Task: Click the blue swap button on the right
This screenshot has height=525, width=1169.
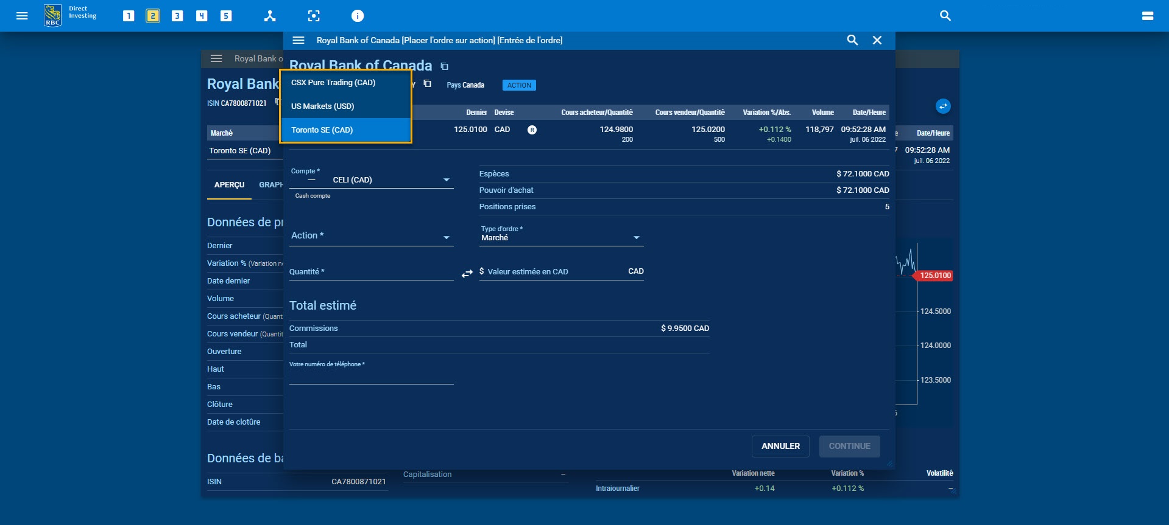Action: pyautogui.click(x=942, y=106)
